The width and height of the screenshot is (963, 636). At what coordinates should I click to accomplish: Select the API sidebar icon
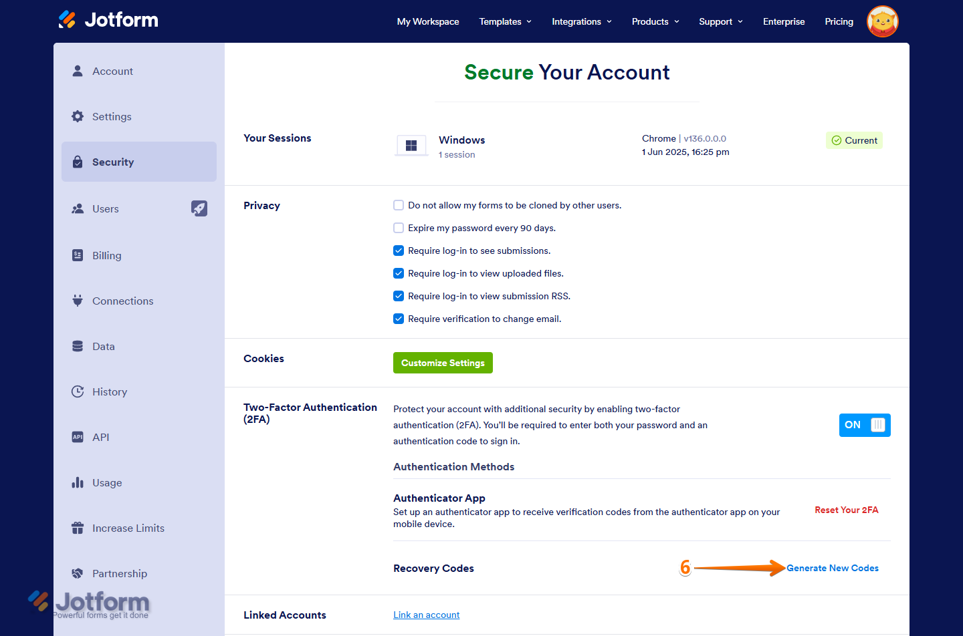tap(78, 437)
